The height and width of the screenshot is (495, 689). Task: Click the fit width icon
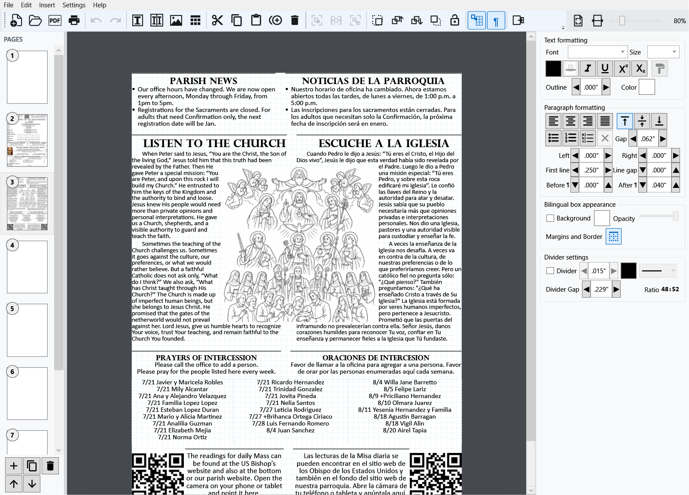(x=598, y=20)
